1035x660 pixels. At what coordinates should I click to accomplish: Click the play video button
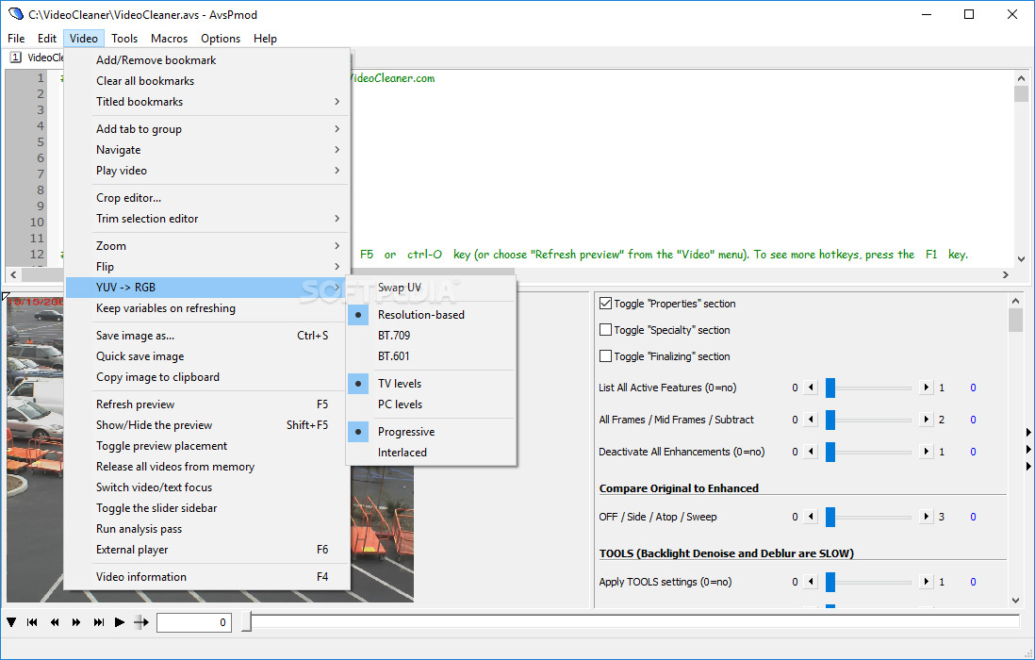(x=120, y=621)
